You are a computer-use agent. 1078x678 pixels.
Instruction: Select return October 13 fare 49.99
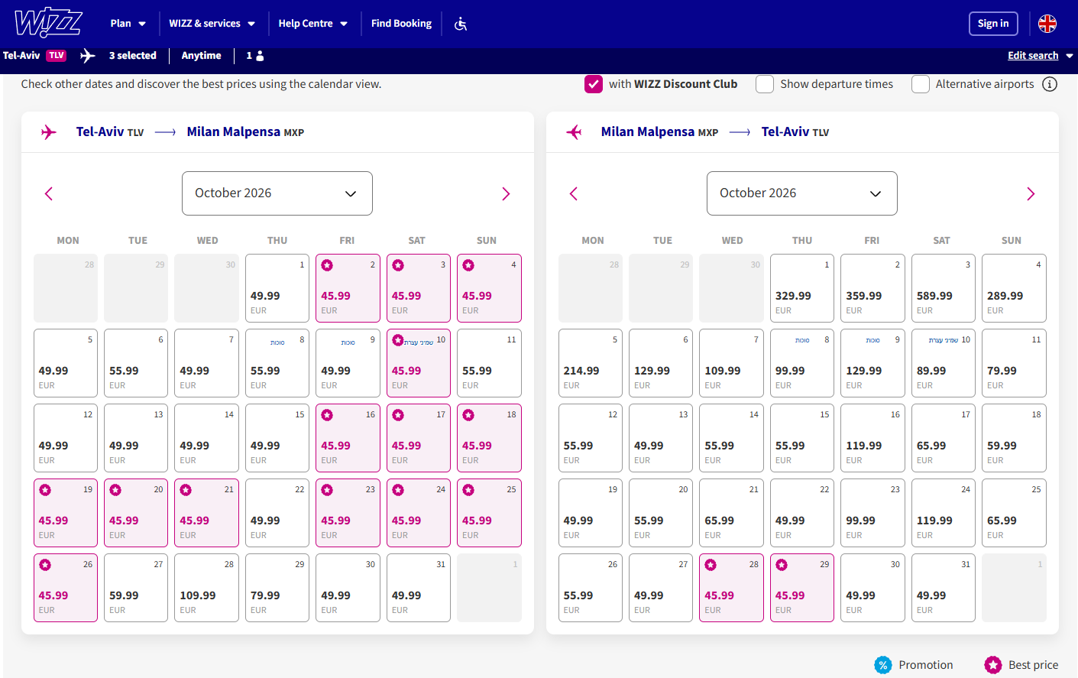point(661,438)
